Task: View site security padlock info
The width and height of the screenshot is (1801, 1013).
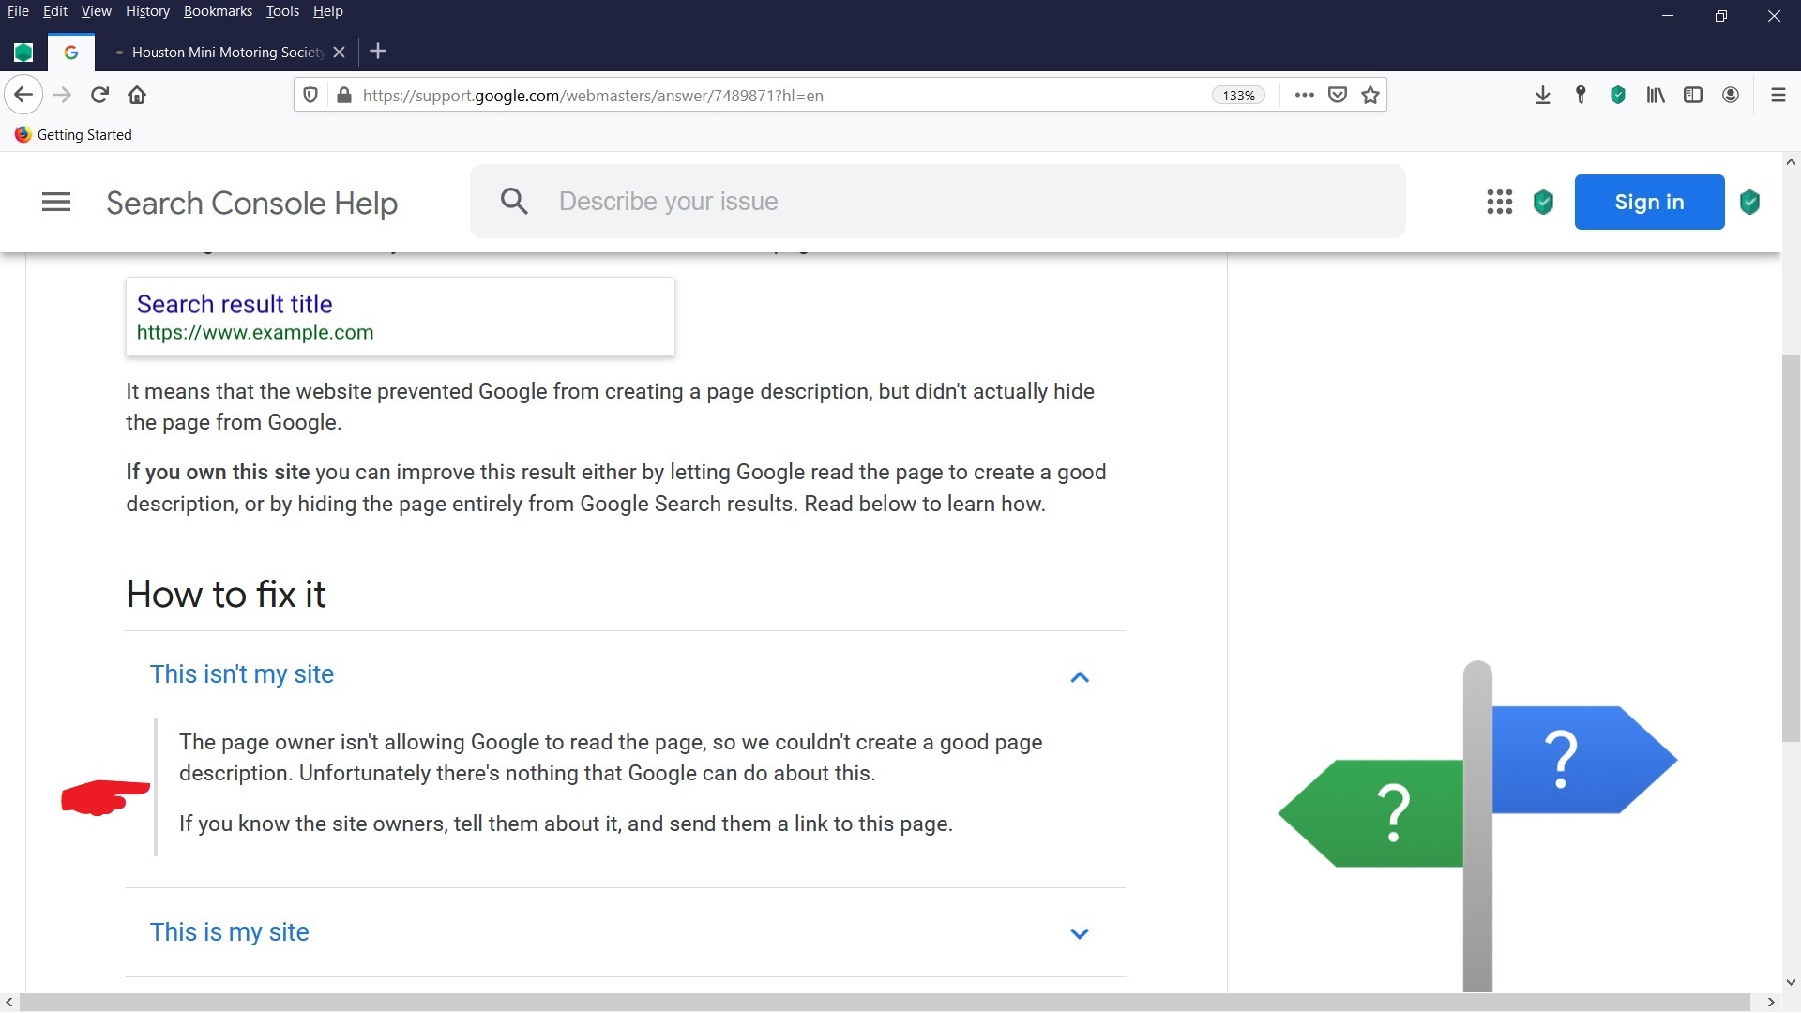Action: pos(344,95)
